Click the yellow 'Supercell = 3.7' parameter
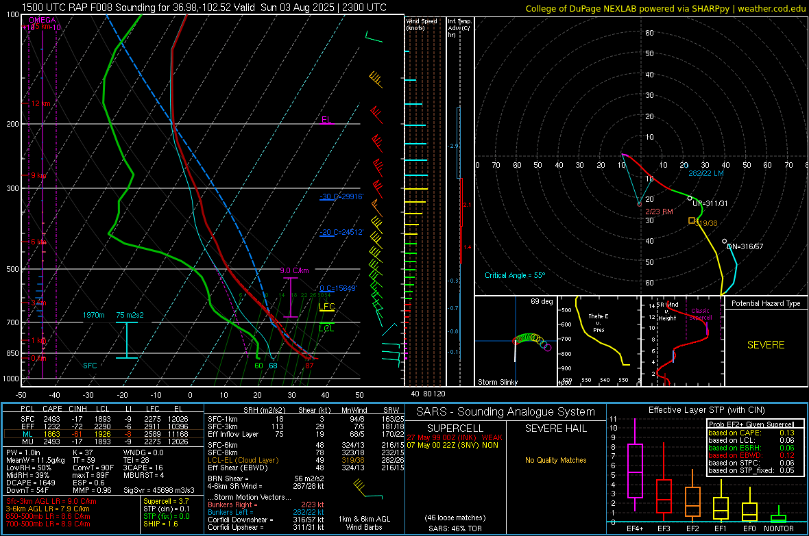 point(166,501)
